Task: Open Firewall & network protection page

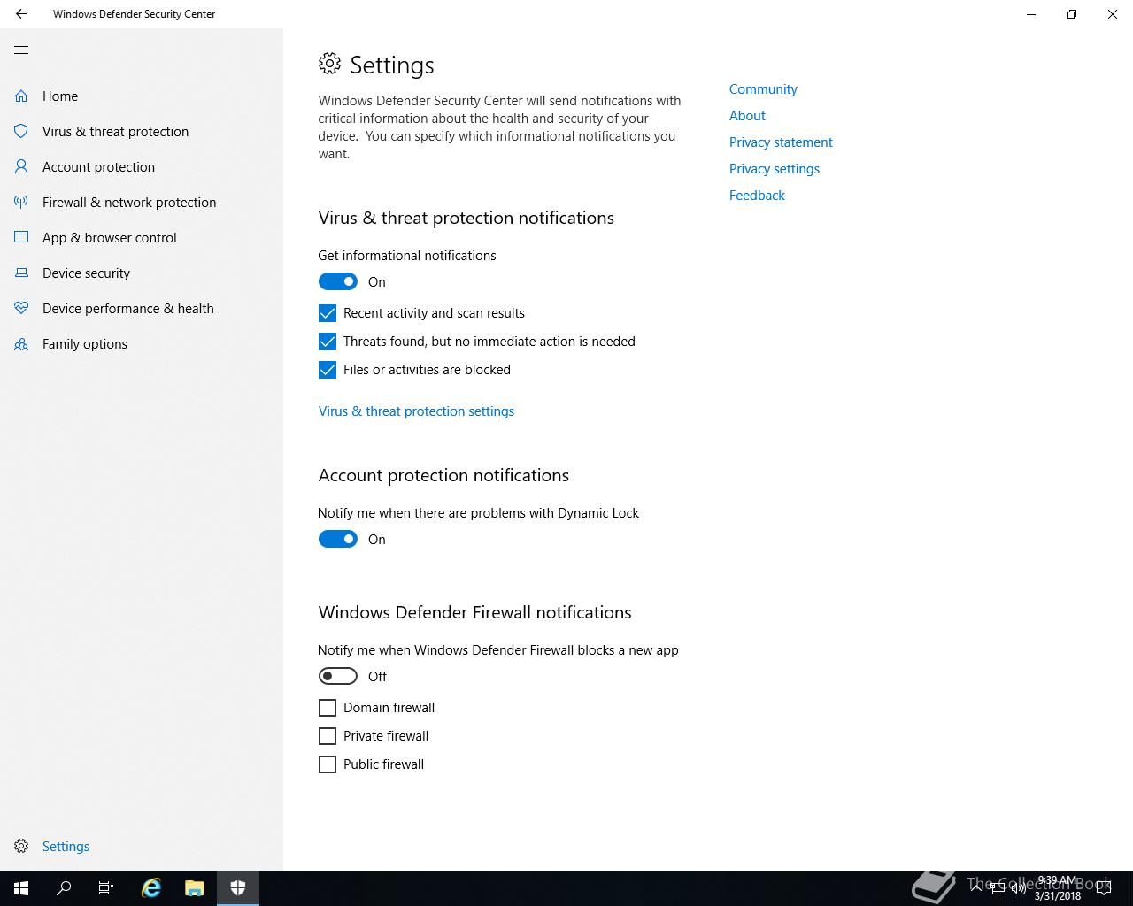Action: pos(129,202)
